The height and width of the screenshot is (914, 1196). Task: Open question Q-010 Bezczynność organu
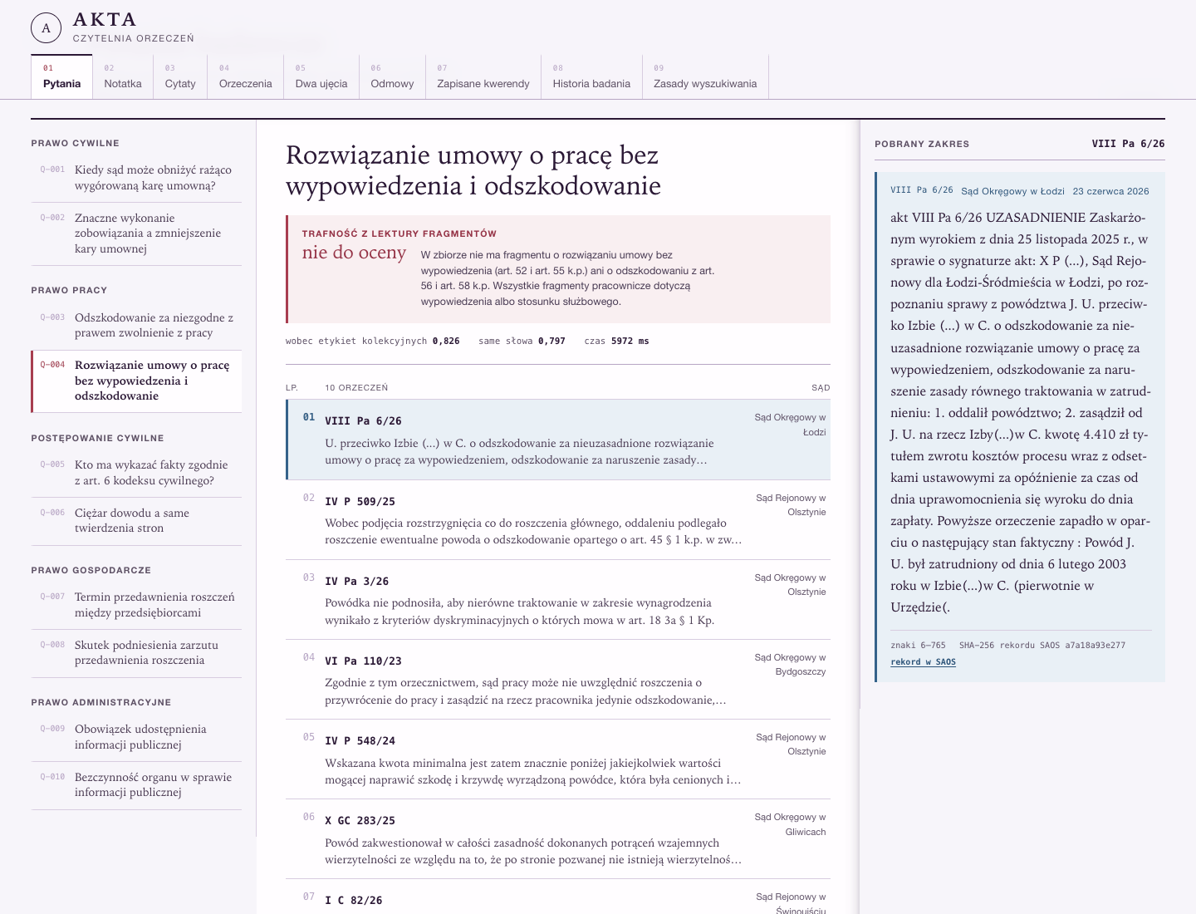pyautogui.click(x=136, y=784)
